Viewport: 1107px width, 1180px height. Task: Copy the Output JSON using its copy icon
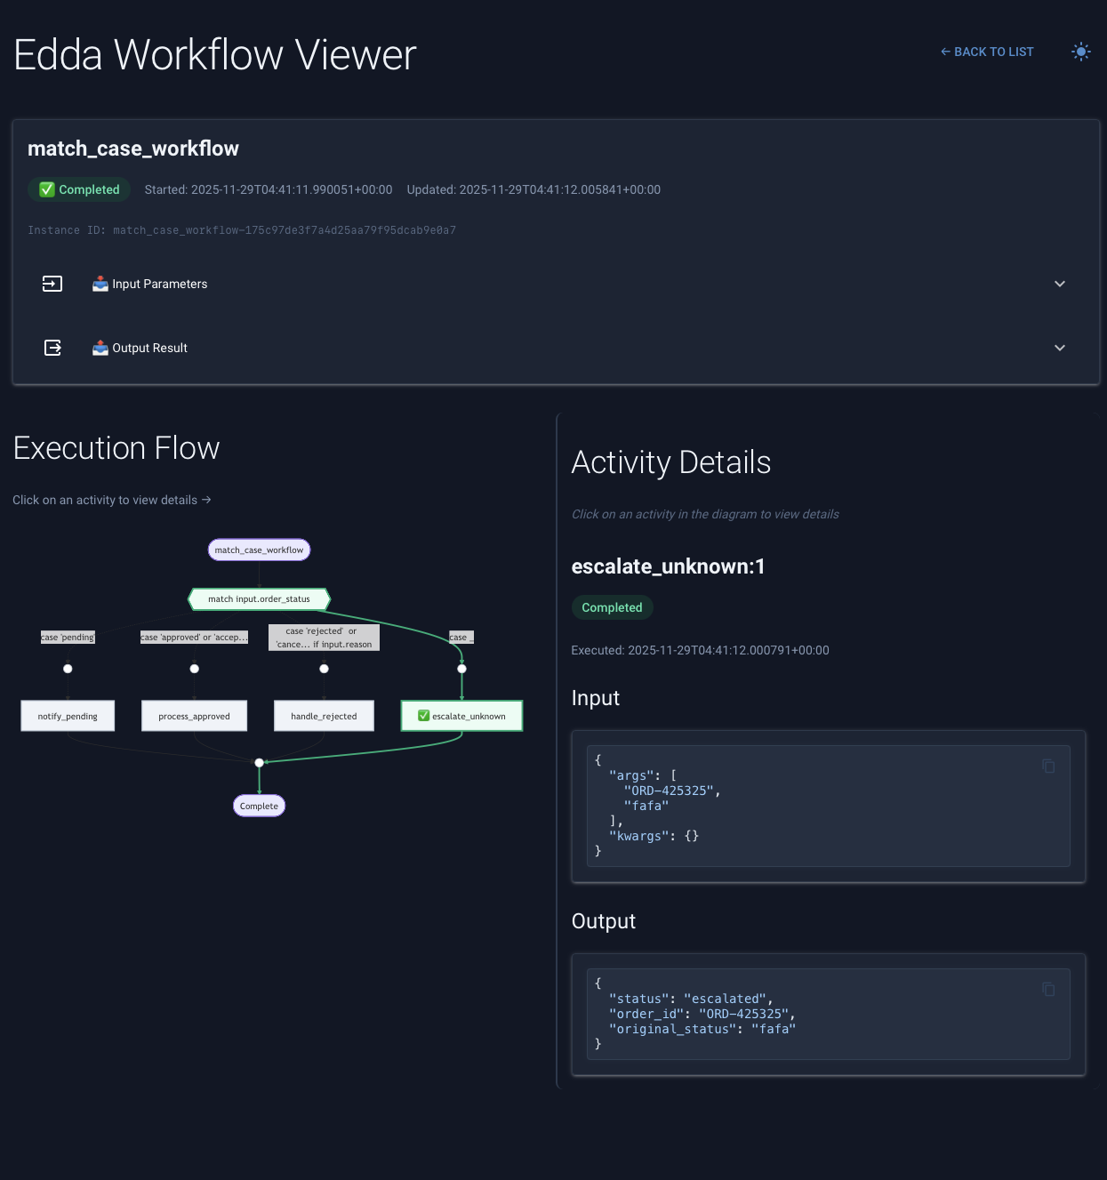(x=1049, y=989)
